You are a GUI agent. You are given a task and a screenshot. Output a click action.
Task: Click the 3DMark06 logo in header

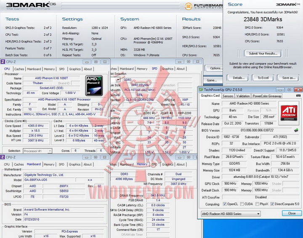click(x=31, y=6)
